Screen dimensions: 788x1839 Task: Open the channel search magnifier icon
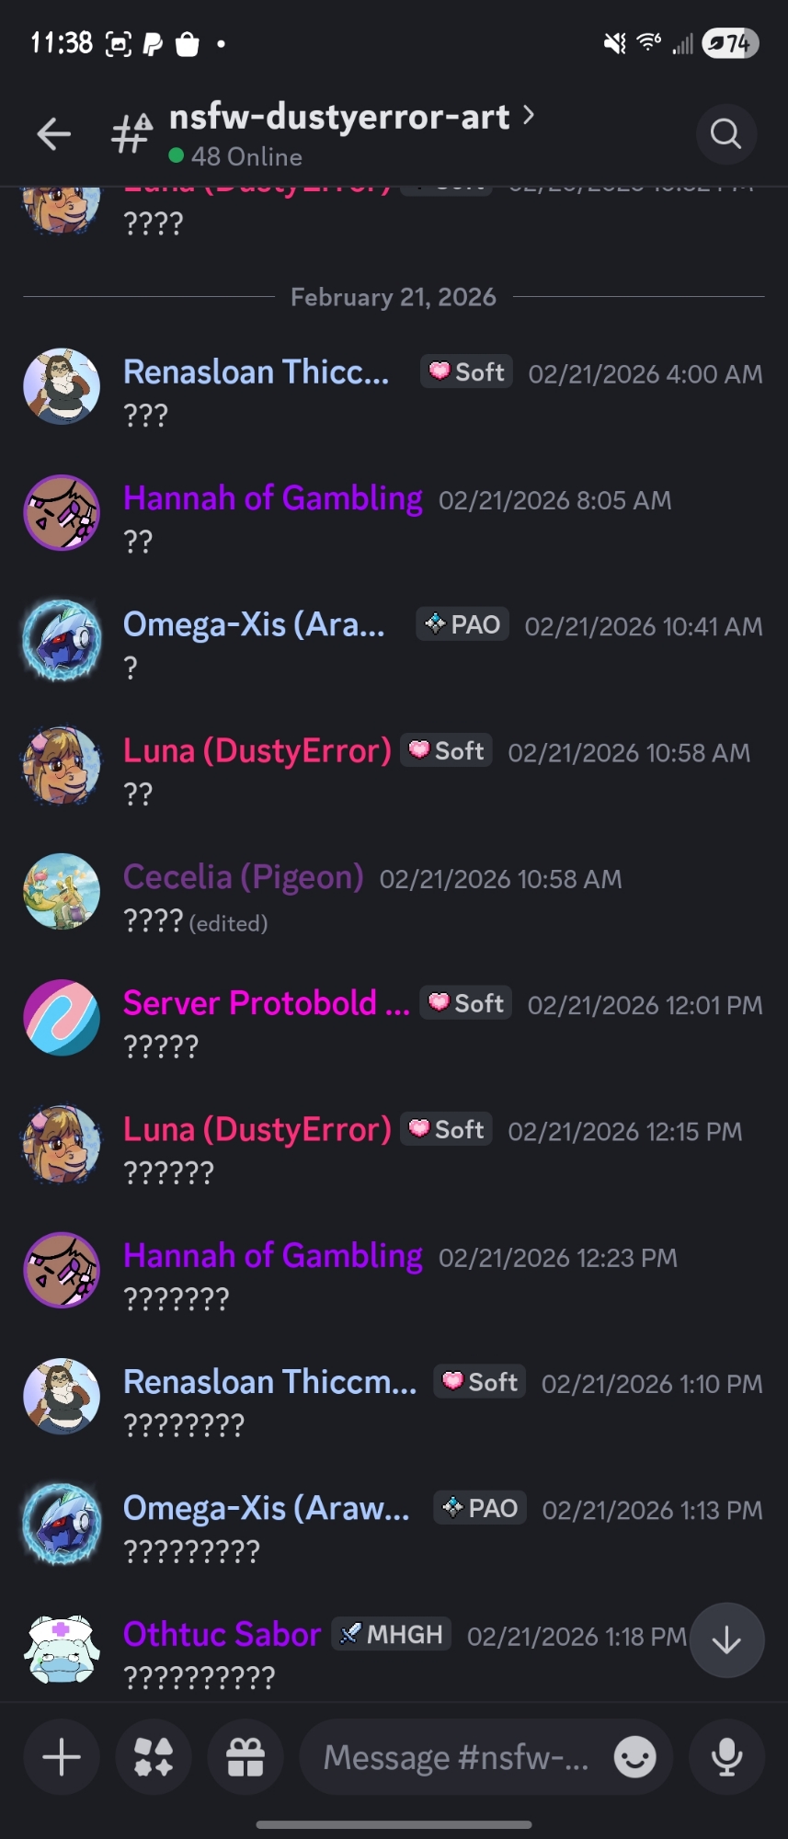point(725,134)
